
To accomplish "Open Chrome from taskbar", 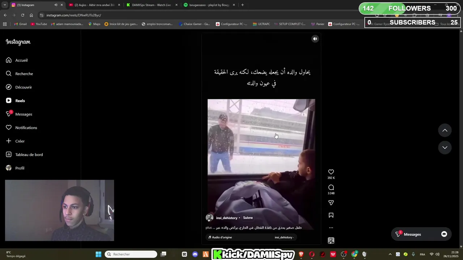I will click(354, 254).
